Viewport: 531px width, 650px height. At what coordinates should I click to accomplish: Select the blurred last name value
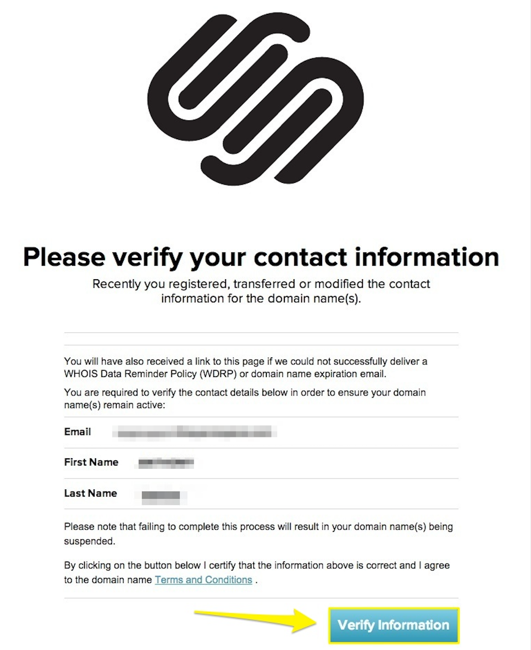click(x=161, y=496)
